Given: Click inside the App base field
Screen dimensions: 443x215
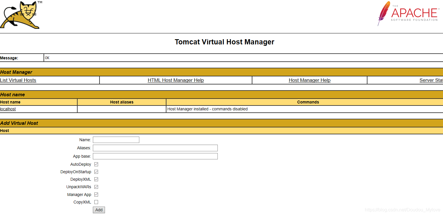Looking at the screenshot, I should pos(155,156).
